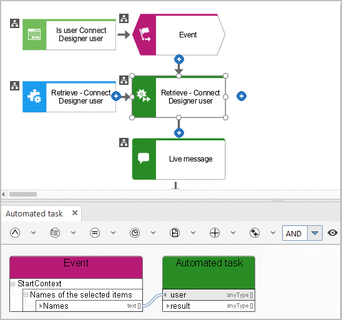
Task: Click the left scroll arrow of diagram scrollbar
Action: tap(3, 194)
